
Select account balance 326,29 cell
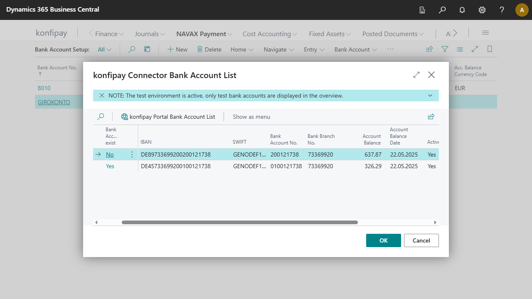coord(373,166)
